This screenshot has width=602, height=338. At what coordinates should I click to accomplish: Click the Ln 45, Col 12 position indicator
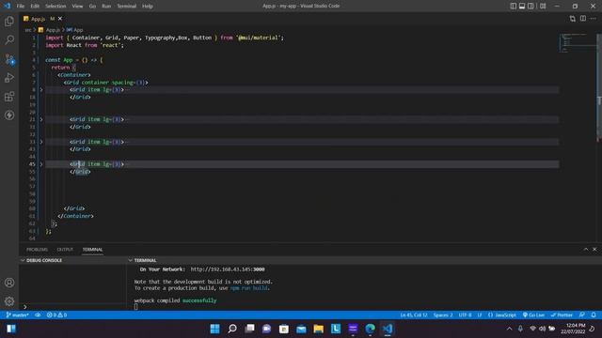414,315
